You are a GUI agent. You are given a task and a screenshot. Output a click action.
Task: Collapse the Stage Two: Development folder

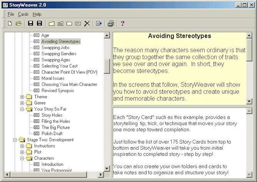coord(15,140)
